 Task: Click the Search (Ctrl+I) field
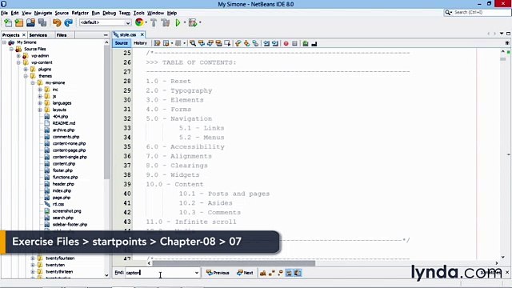478,13
